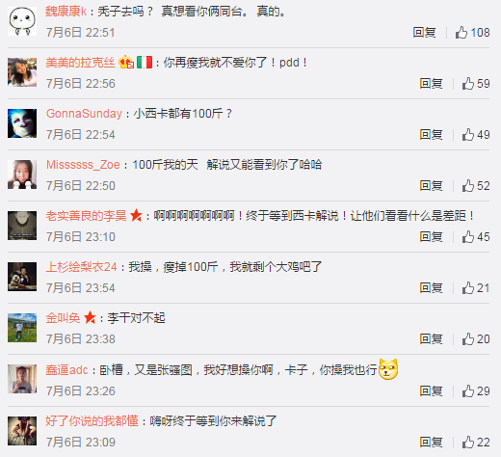This screenshot has height=457, width=501.
Task: Like 美美的拉克丝's comment with 59 likes
Action: point(476,84)
